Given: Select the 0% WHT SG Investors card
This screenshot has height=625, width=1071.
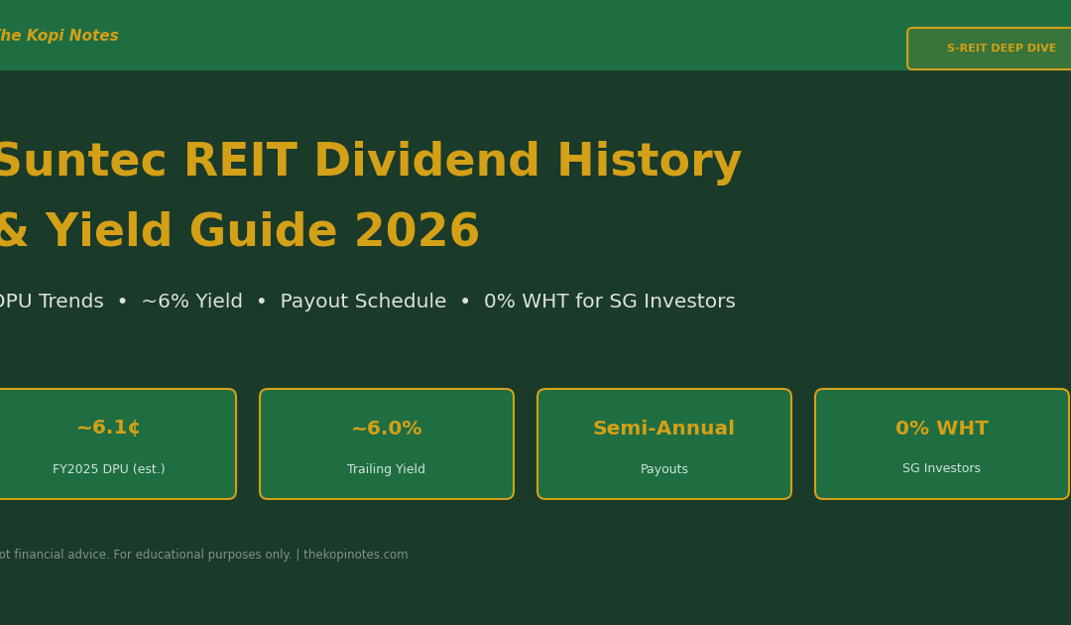Looking at the screenshot, I should [x=942, y=444].
